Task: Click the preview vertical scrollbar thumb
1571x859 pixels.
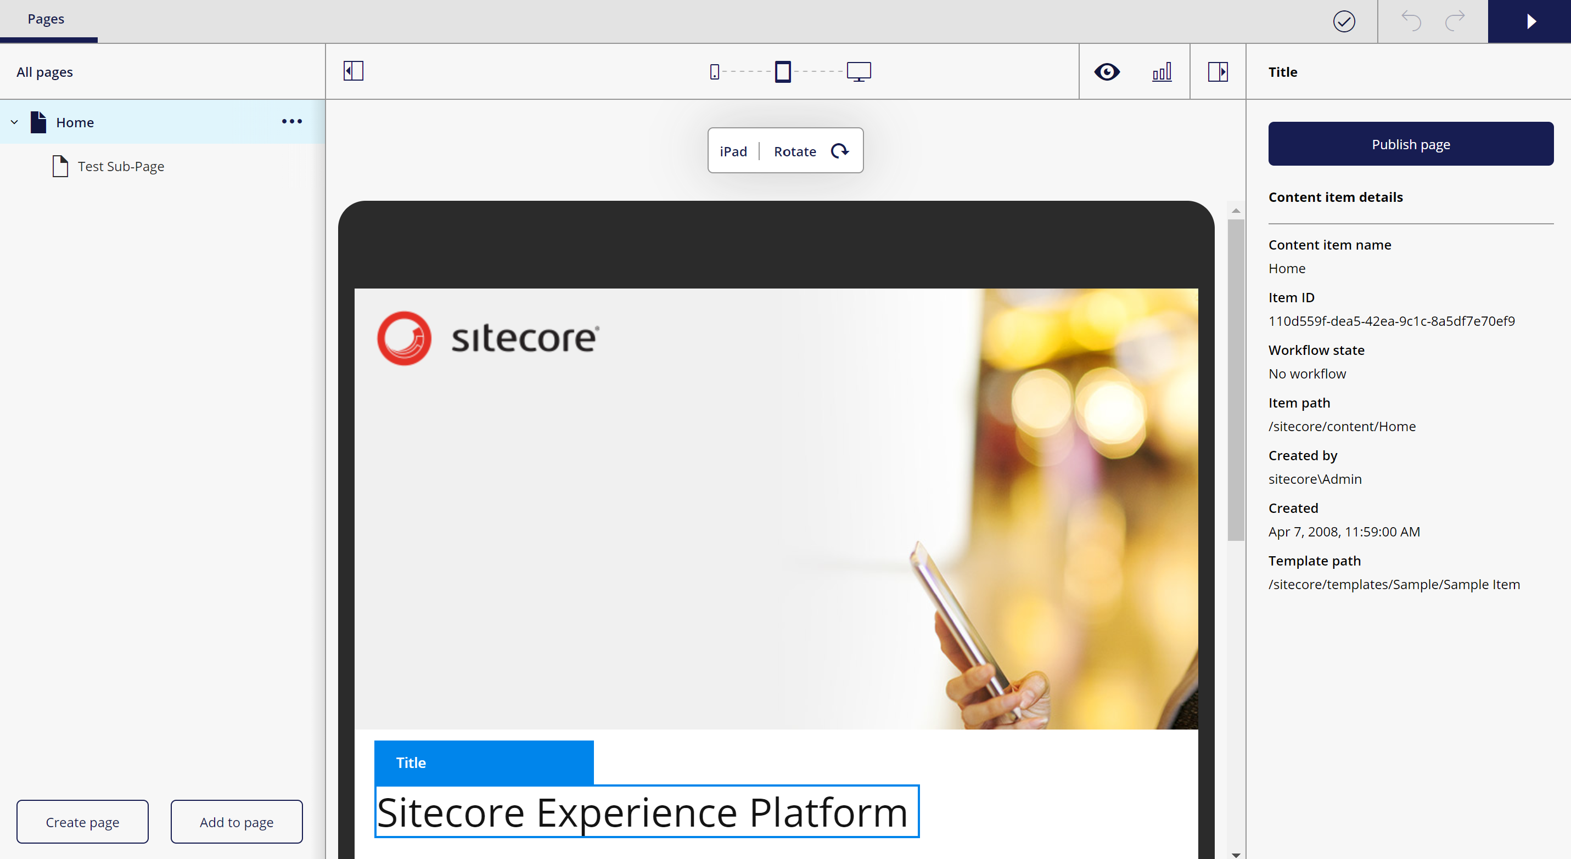Action: tap(1236, 380)
